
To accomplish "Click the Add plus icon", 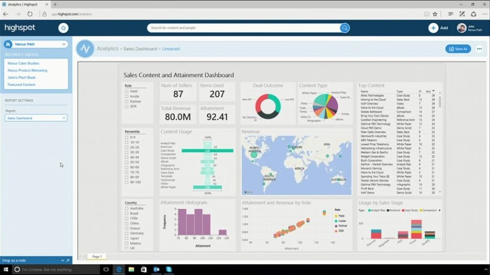I will point(433,28).
